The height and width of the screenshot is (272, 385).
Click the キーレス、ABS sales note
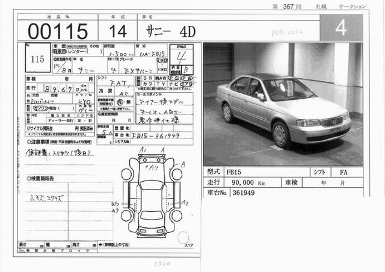[x=160, y=112]
